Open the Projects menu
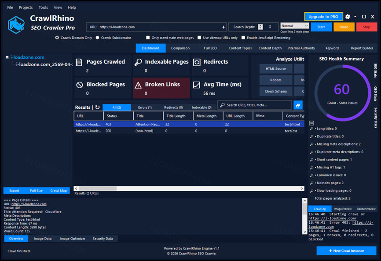Image resolution: width=381 pixels, height=261 pixels. coord(26,7)
